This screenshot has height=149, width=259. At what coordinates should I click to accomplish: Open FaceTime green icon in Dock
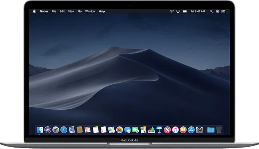tap(135, 130)
